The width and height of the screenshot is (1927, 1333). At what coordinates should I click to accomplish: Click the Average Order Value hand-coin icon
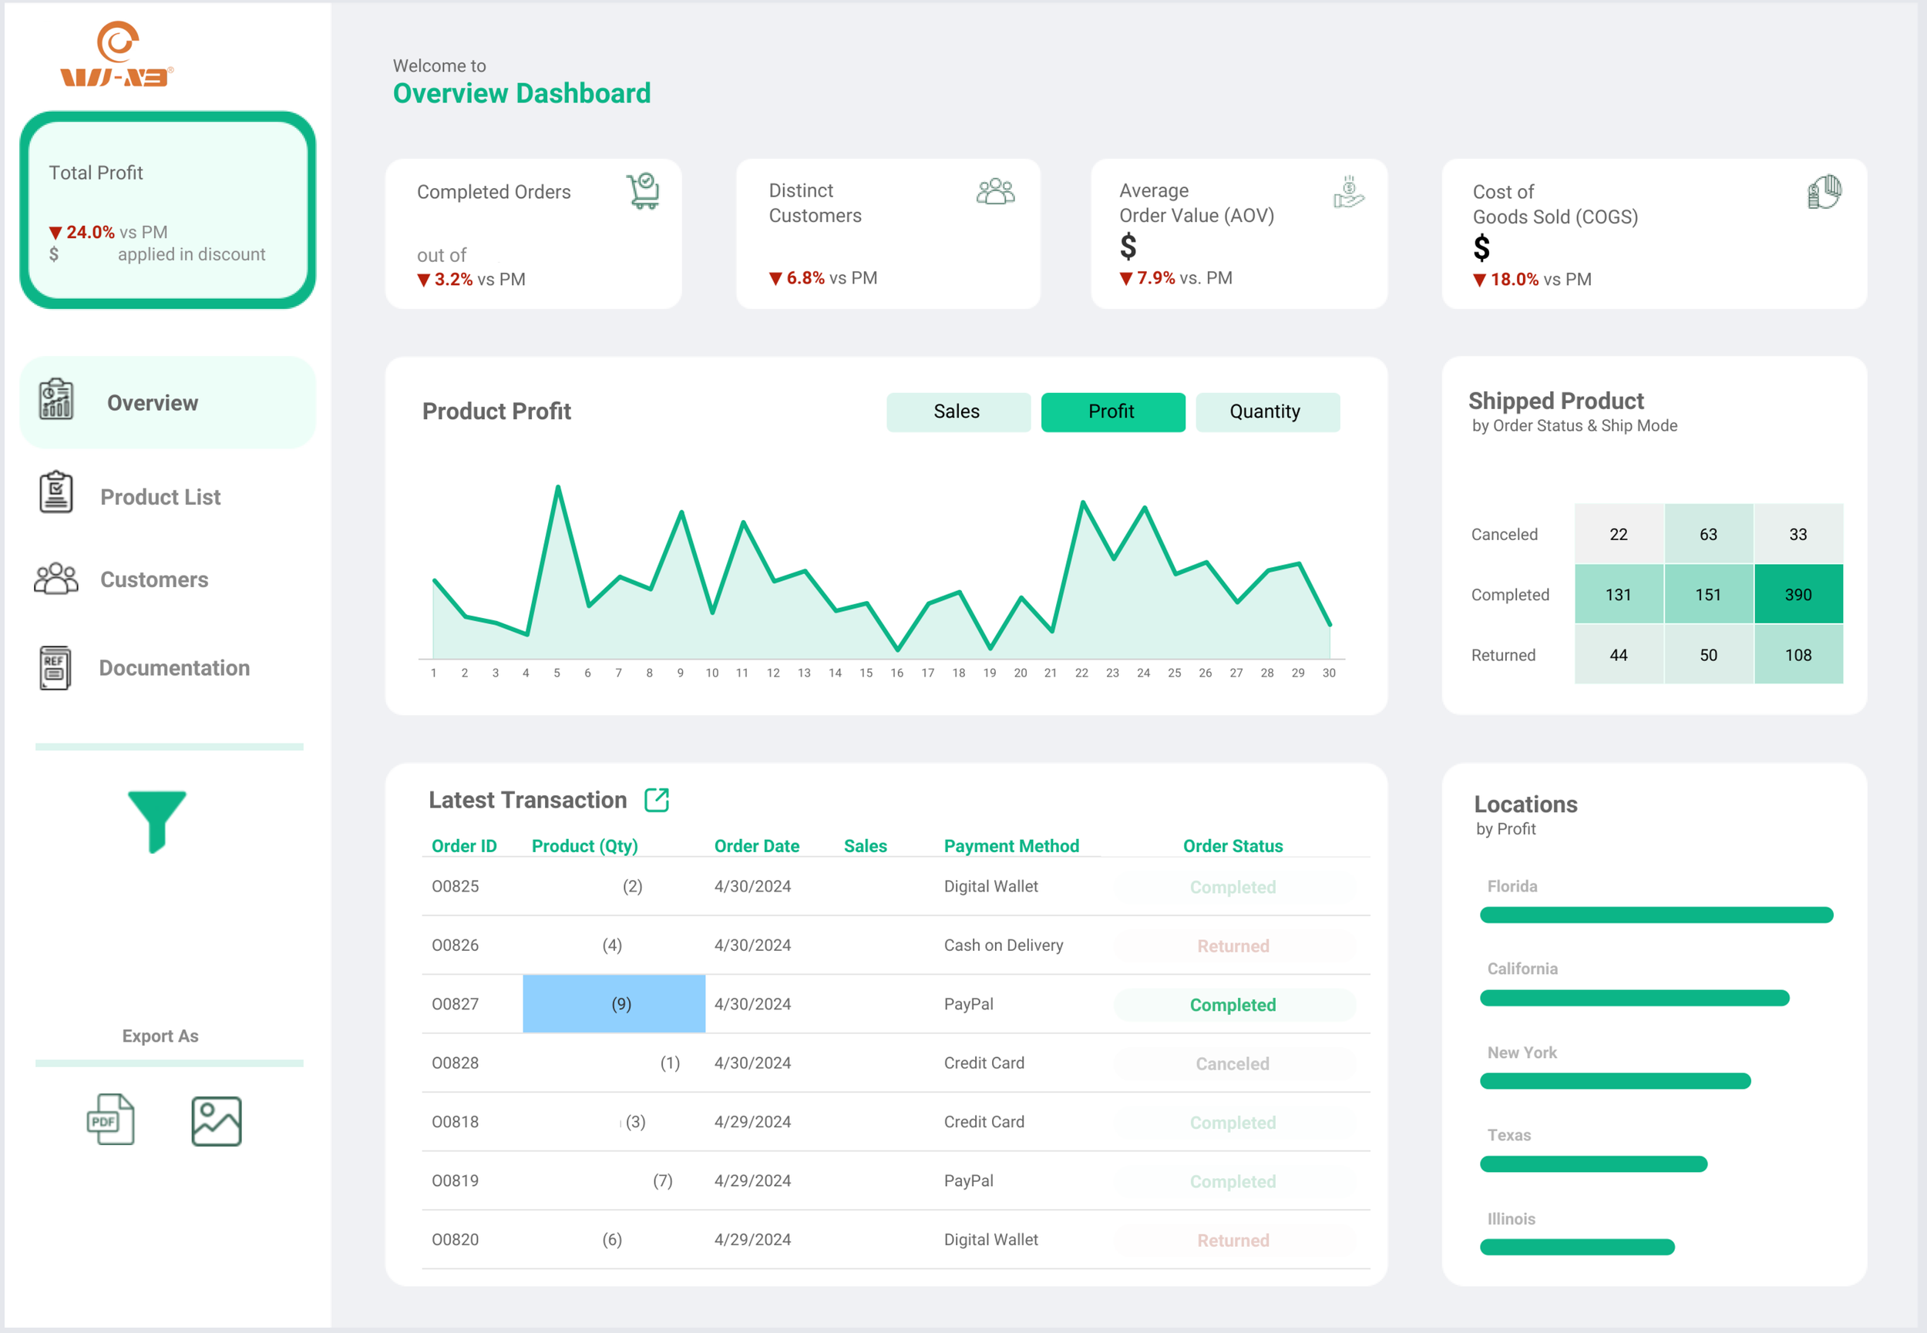1347,192
